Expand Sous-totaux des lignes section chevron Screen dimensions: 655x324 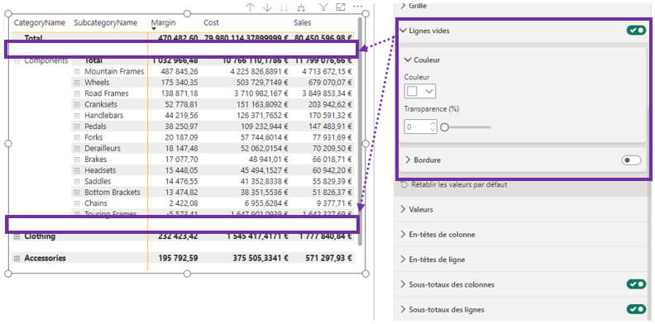click(403, 309)
